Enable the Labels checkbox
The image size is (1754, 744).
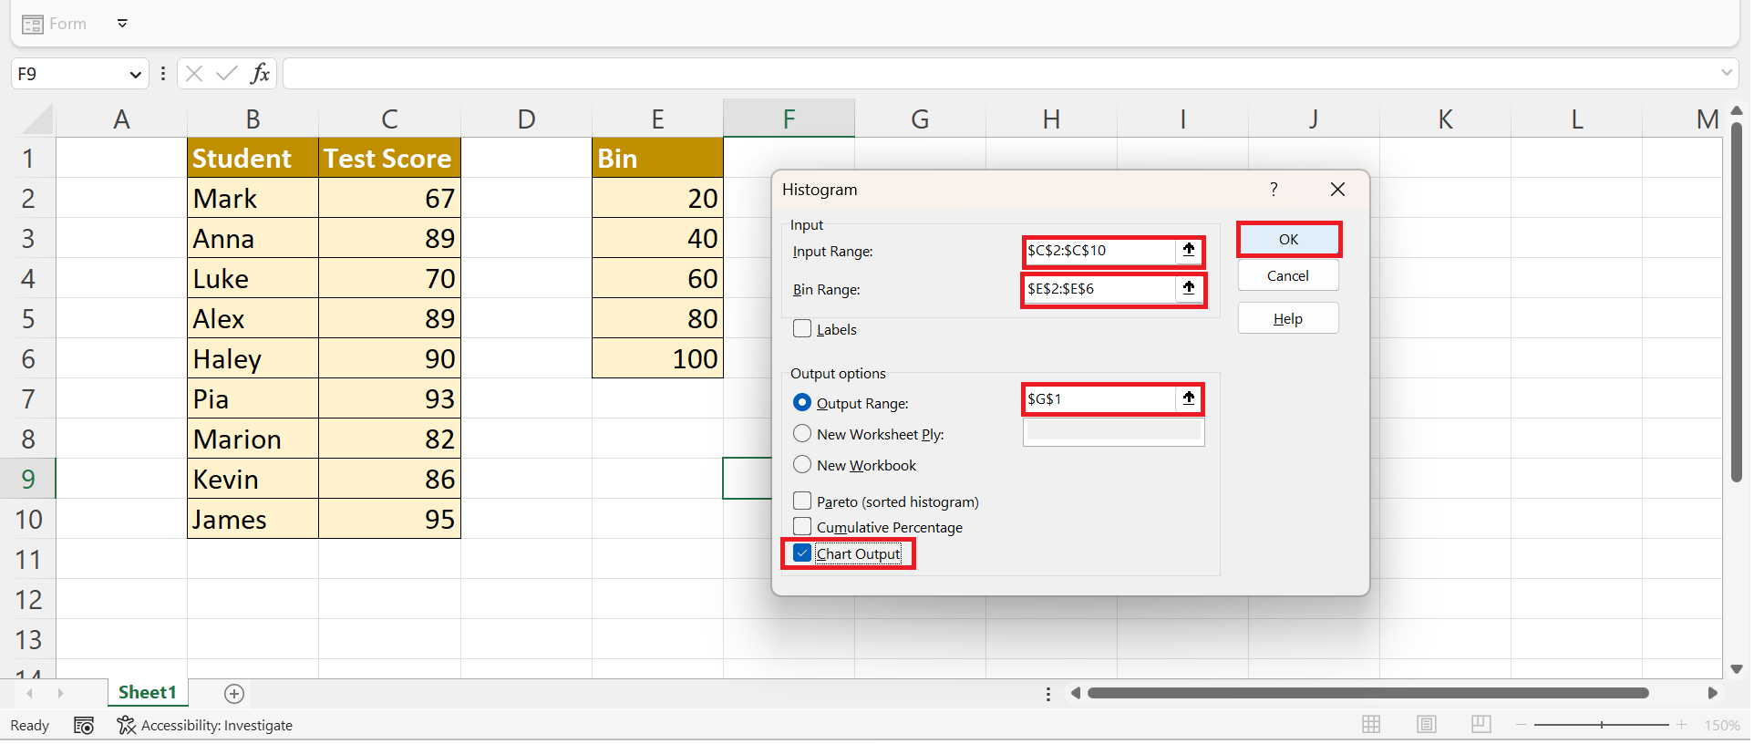point(802,329)
